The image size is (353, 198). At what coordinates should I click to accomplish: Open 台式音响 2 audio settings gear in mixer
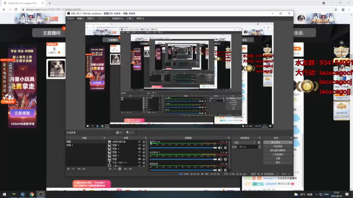point(225,159)
